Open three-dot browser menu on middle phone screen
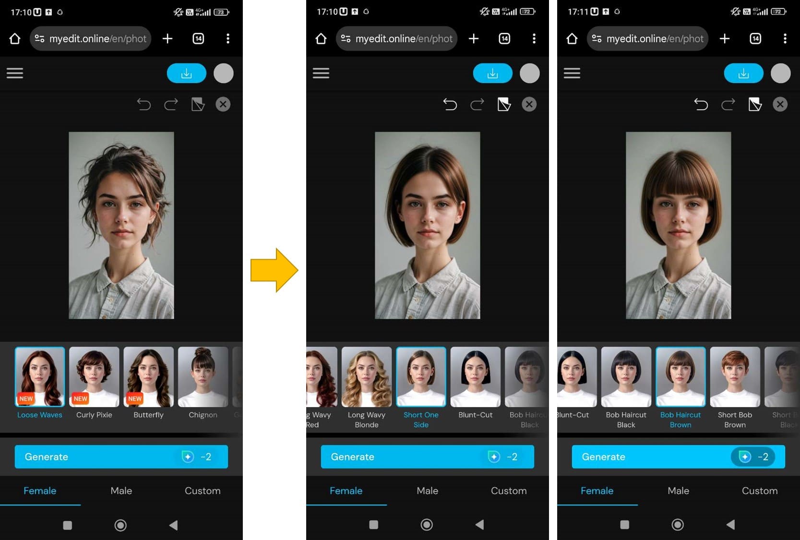 (x=534, y=38)
